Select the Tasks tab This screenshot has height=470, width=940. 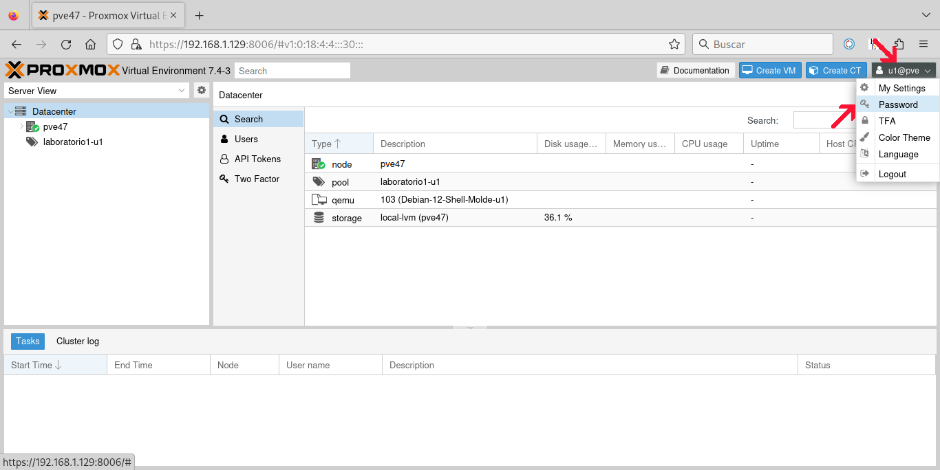click(x=28, y=341)
